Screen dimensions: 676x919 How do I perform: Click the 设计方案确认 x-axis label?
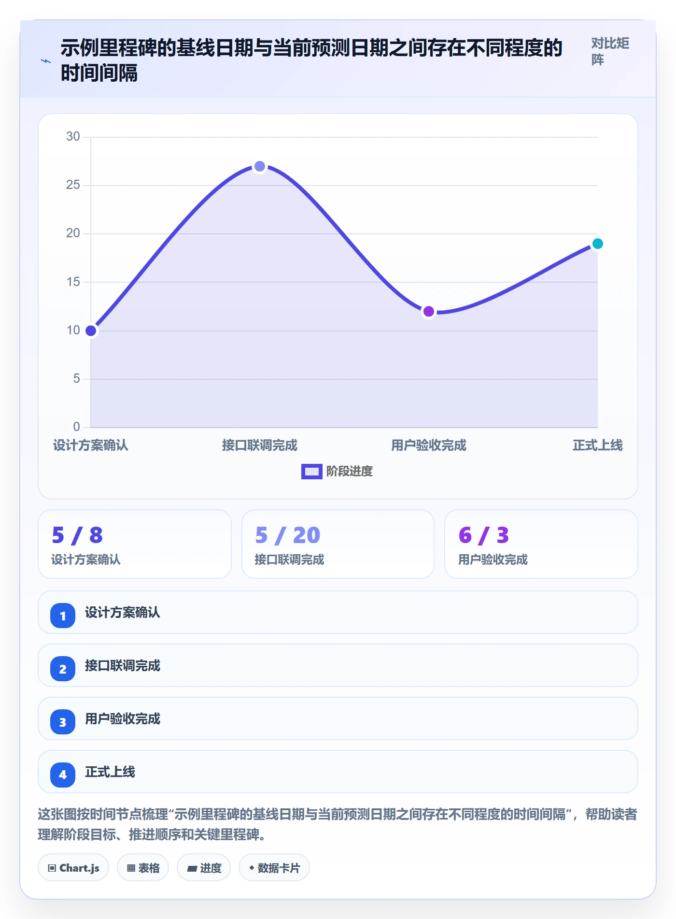point(91,445)
